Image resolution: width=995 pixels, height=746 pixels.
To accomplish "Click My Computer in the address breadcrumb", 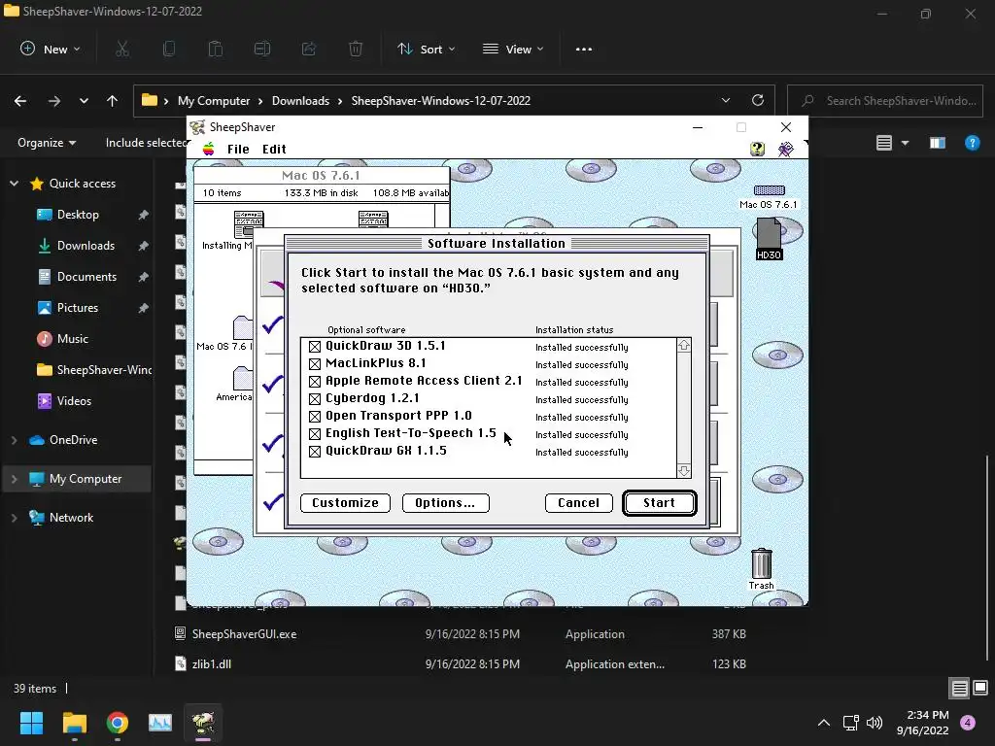I will tap(213, 101).
